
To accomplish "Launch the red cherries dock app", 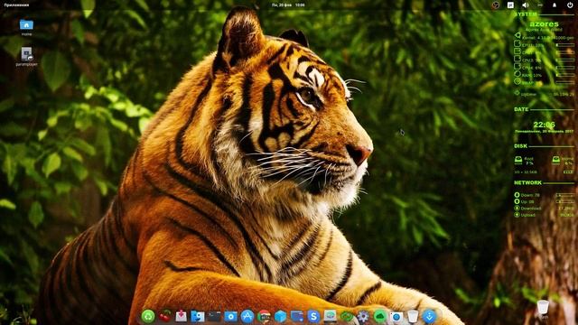I will pos(164,316).
